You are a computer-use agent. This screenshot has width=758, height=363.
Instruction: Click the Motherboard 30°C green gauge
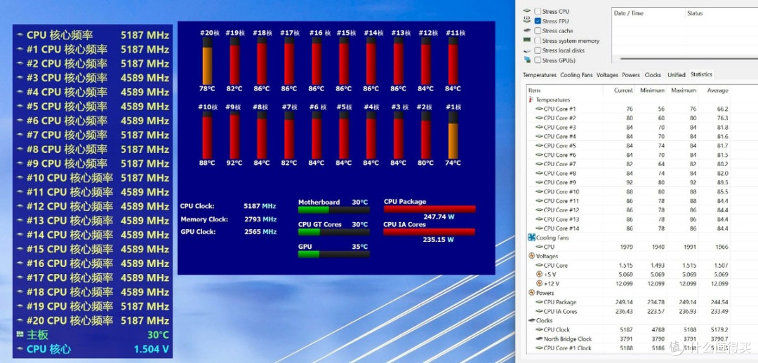tap(333, 210)
